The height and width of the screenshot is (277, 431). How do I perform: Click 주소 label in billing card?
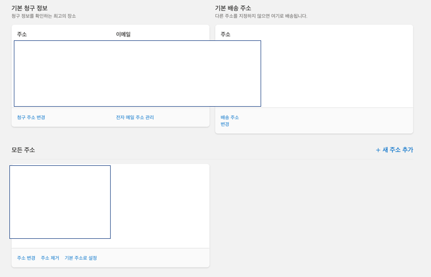coord(22,34)
